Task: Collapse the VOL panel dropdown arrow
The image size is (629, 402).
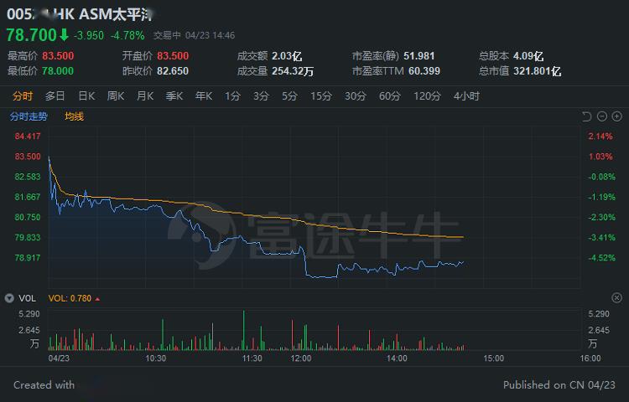Action: point(9,298)
